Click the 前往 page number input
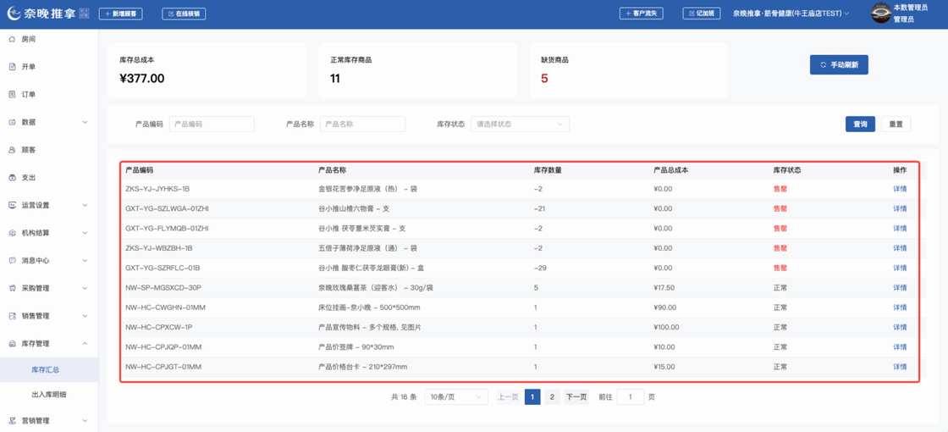This screenshot has height=432, width=948. [x=631, y=397]
